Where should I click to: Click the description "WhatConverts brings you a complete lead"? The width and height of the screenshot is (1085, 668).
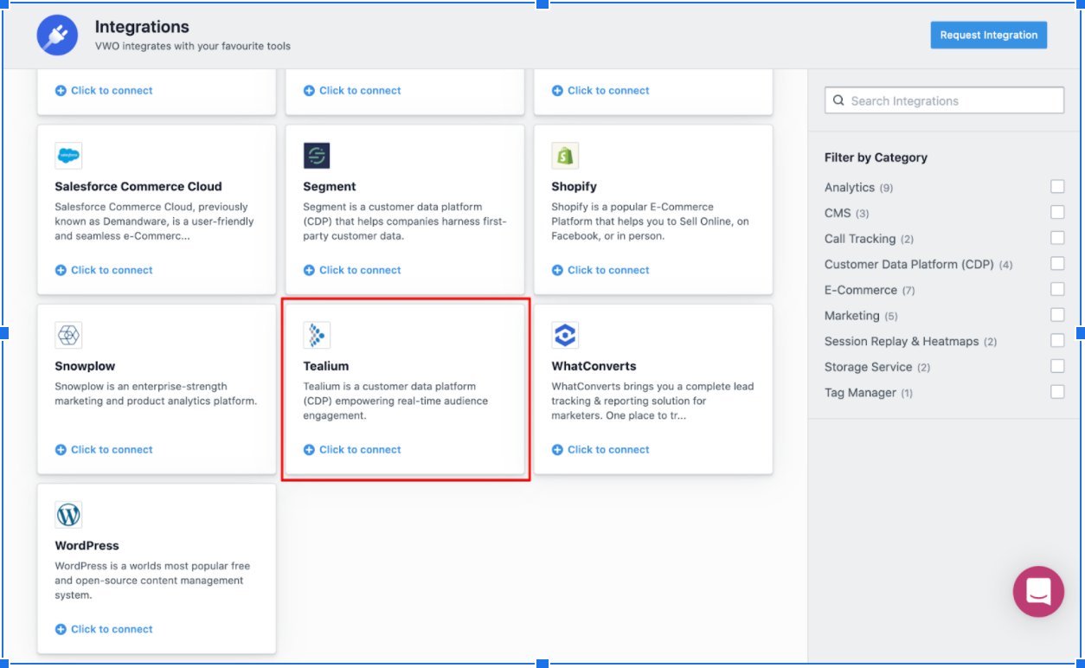652,401
